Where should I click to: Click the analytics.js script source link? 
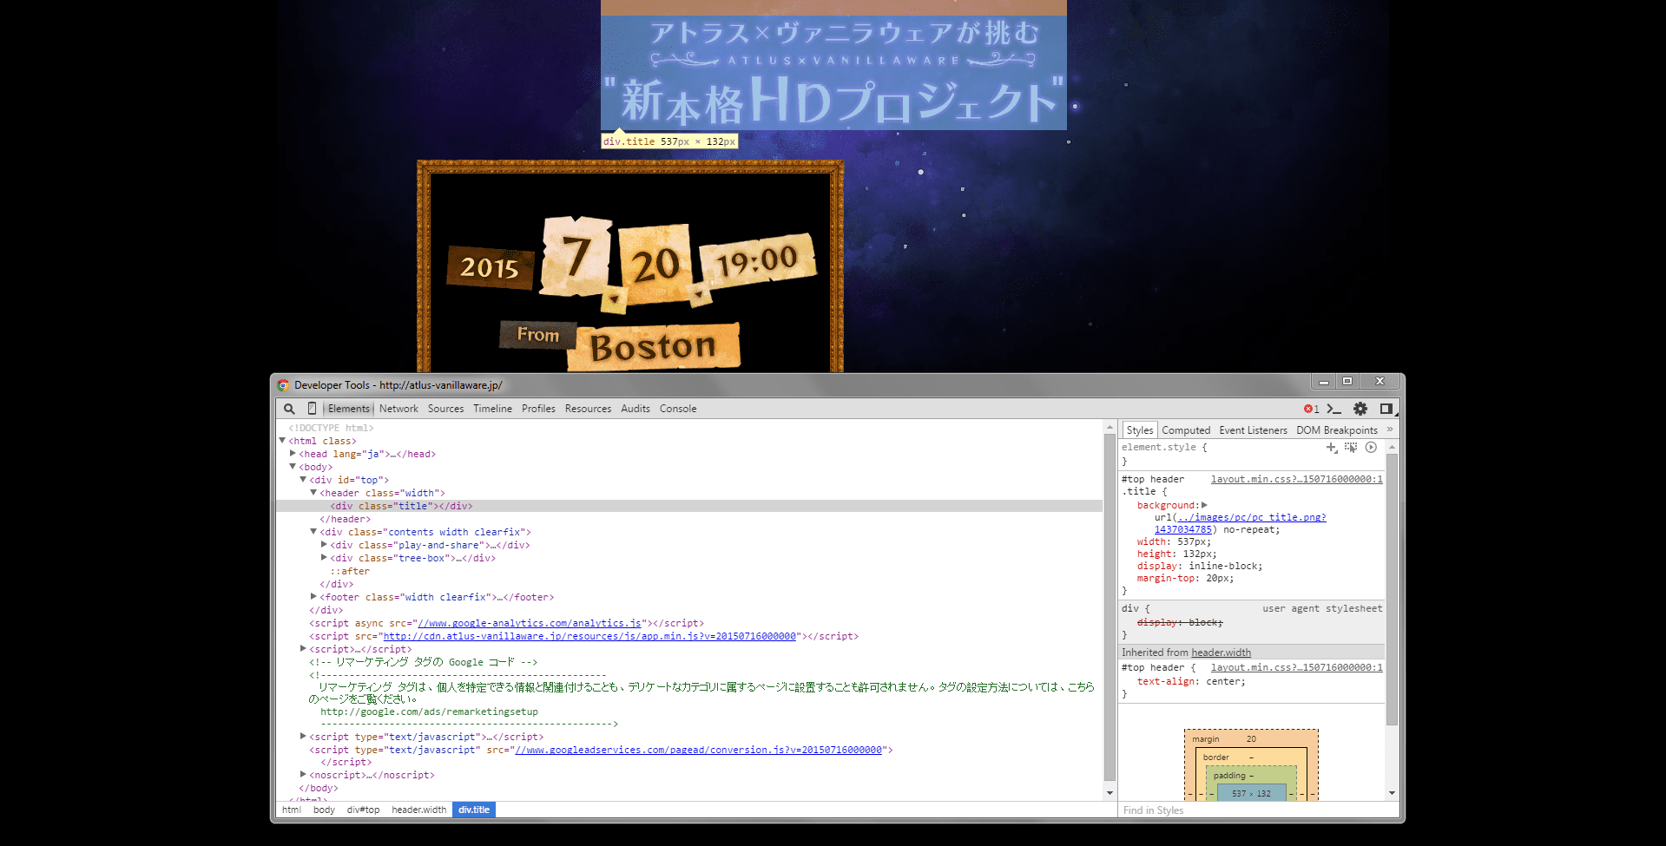[x=529, y=623]
